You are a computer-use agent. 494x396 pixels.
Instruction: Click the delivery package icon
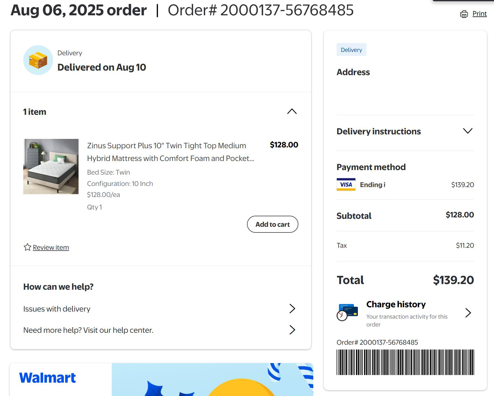(x=38, y=60)
